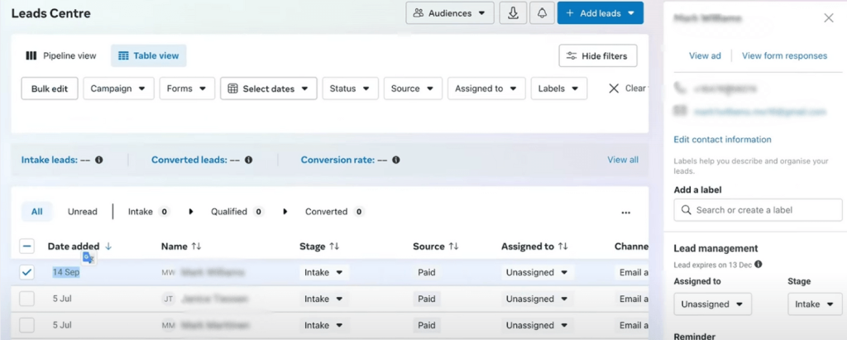This screenshot has height=340, width=847.
Task: Click the arrow between Intake and Qualified
Action: [191, 212]
